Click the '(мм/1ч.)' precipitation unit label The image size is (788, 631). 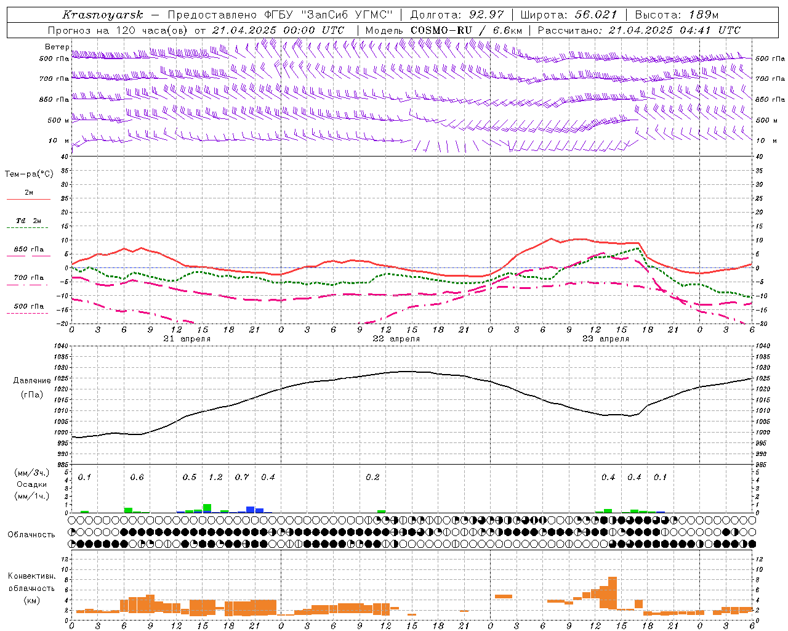[x=31, y=496]
